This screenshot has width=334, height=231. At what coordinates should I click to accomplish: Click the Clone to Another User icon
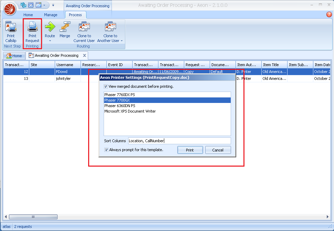pos(110,28)
